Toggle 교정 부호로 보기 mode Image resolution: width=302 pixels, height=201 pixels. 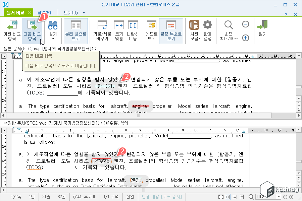(x=171, y=30)
